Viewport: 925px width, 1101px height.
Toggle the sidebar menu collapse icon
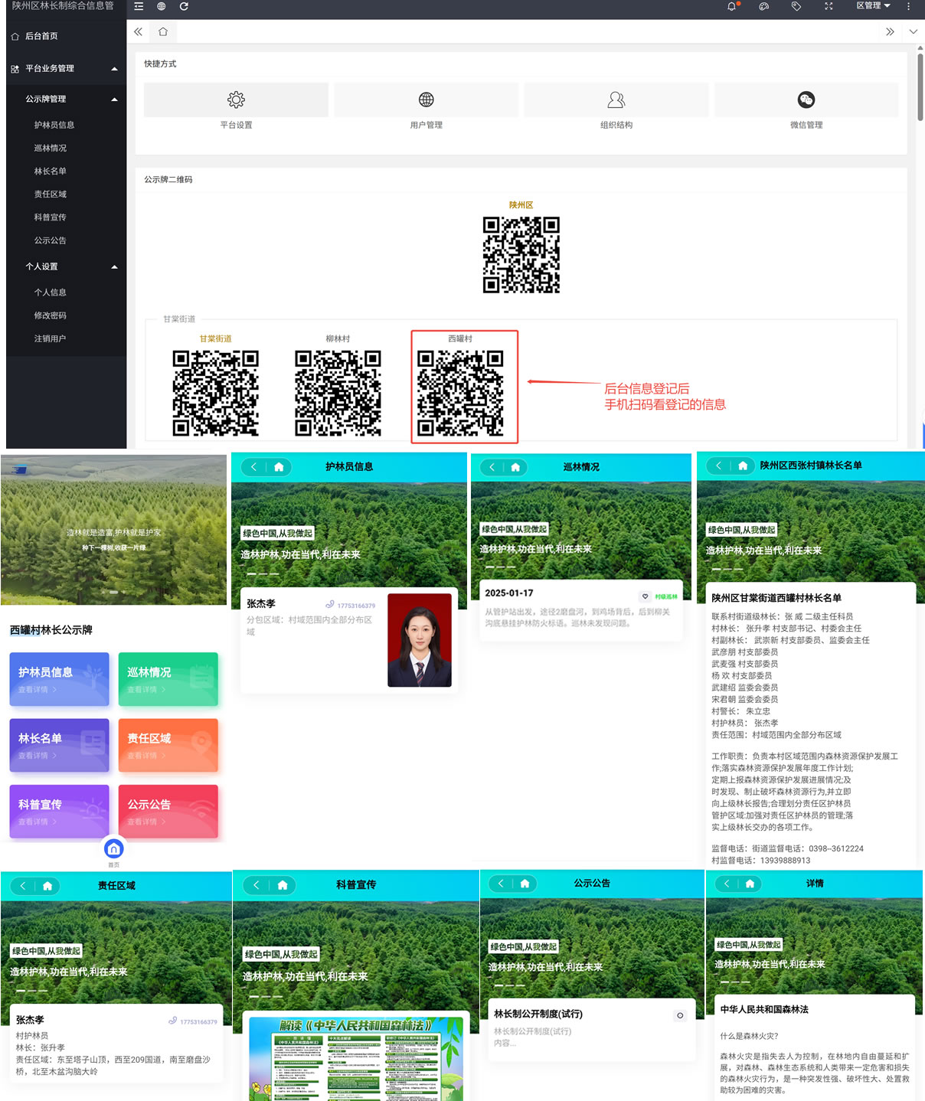139,6
